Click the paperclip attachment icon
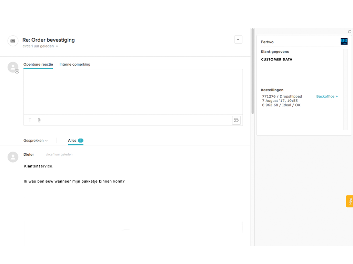The image size is (353, 264). coord(39,120)
